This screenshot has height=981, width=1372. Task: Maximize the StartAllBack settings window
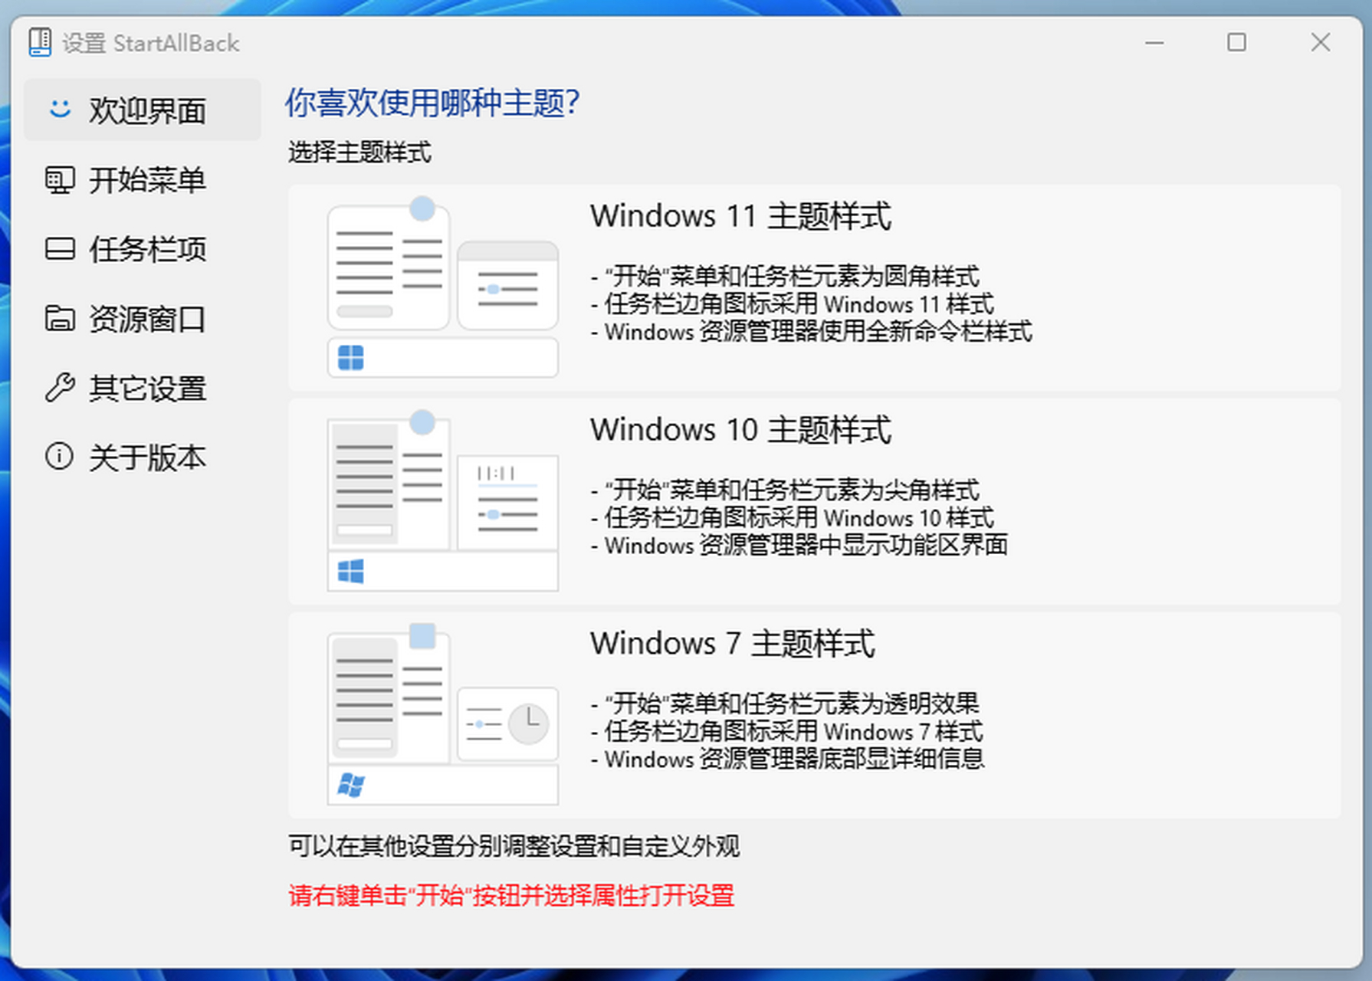click(1236, 42)
